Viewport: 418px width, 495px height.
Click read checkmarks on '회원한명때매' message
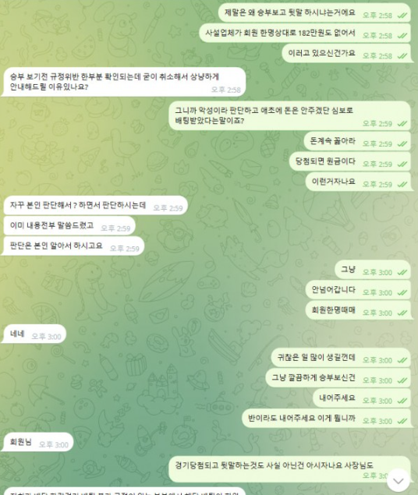coord(402,313)
